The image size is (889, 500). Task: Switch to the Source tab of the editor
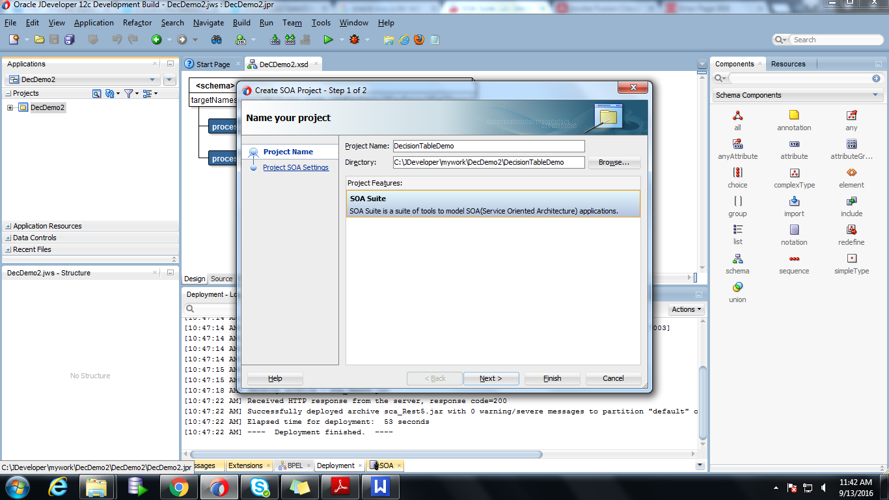[222, 279]
